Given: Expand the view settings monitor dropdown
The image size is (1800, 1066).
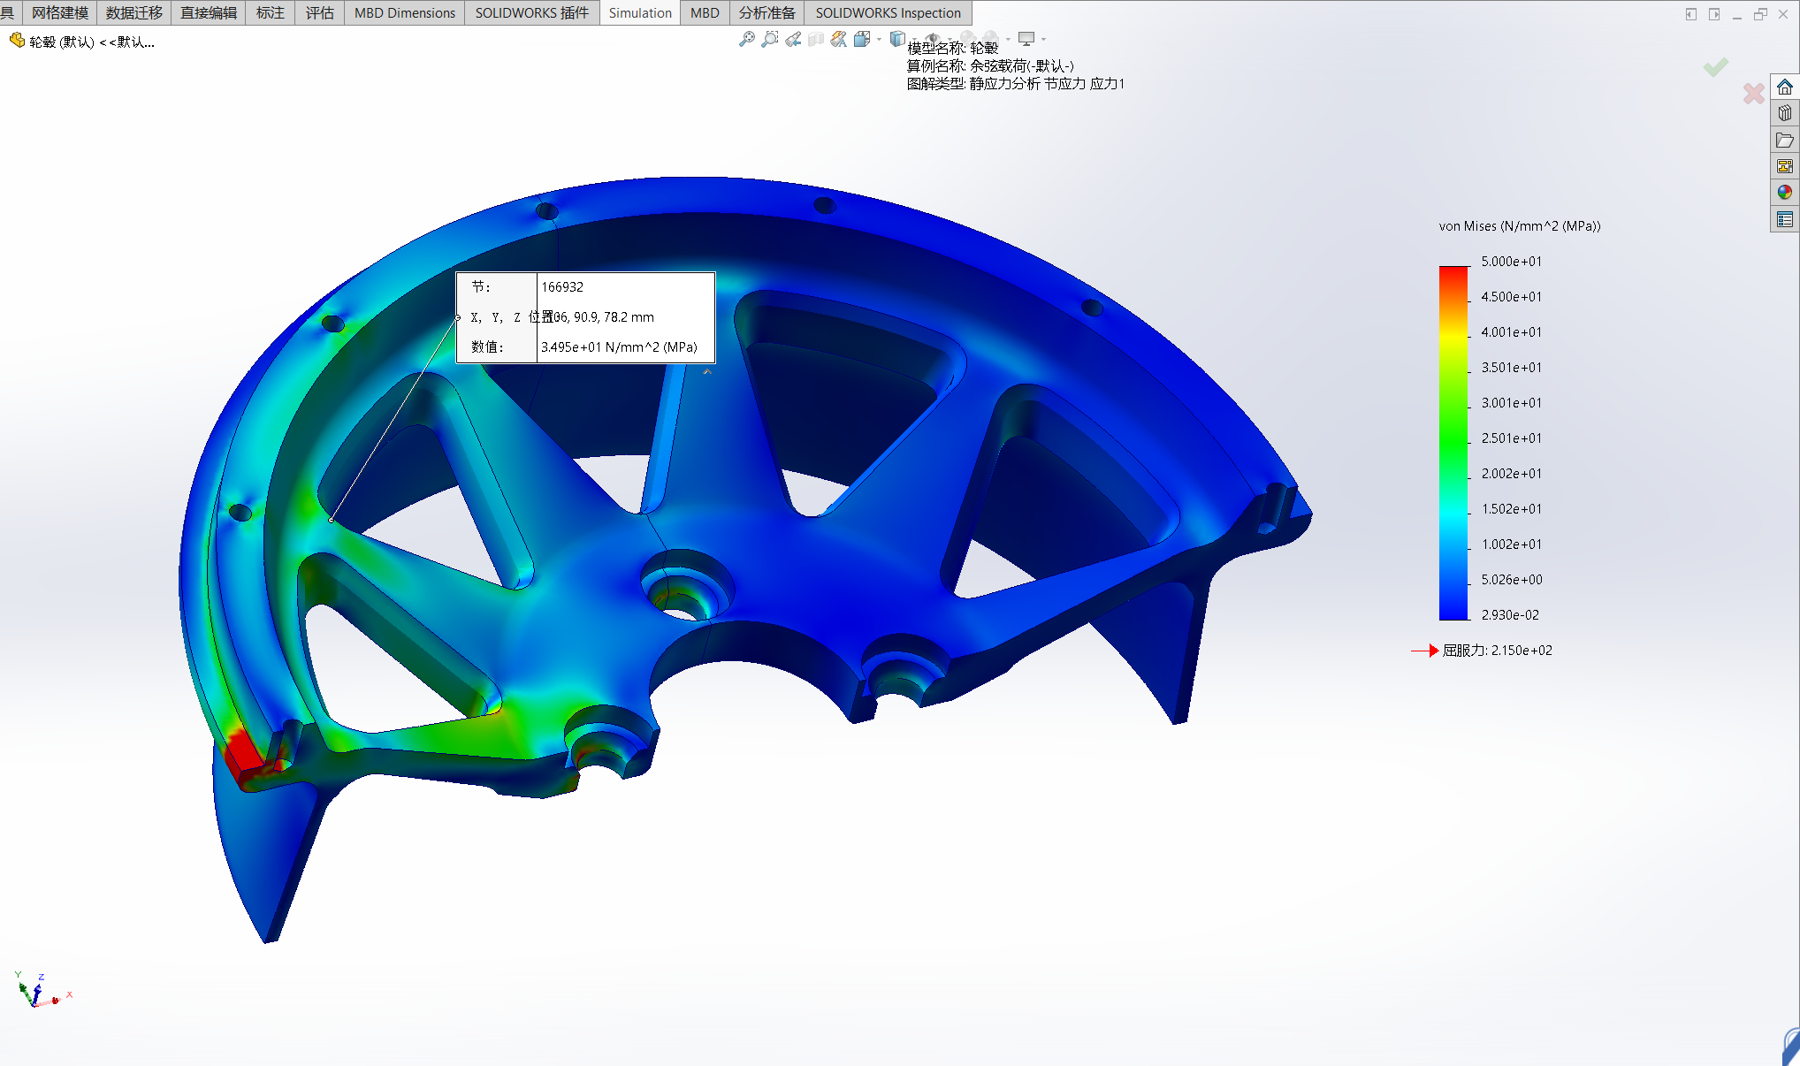Looking at the screenshot, I should [x=1043, y=39].
